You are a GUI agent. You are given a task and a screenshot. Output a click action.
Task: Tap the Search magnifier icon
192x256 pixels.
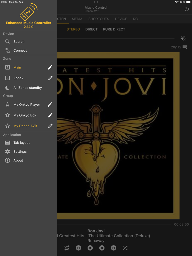(x=7, y=41)
